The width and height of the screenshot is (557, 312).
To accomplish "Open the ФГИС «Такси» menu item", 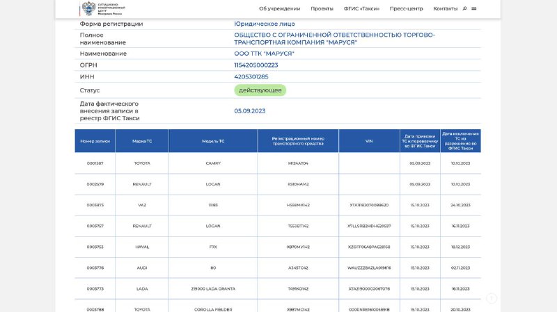I will (361, 8).
